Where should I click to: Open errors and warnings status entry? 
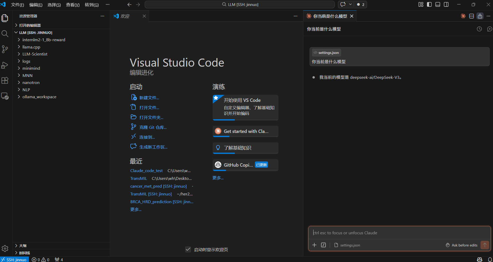tap(41, 259)
